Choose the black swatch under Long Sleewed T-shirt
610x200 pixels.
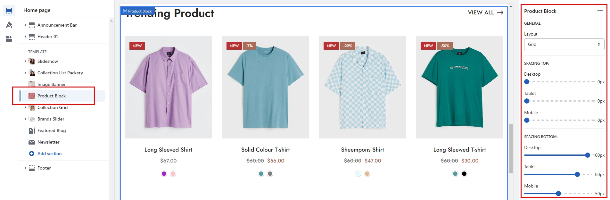(x=464, y=174)
